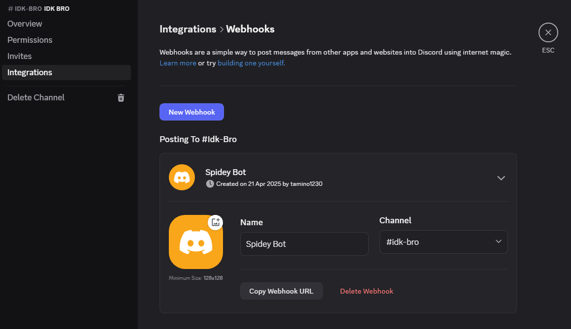Select the Integrations settings tab

tap(66, 72)
